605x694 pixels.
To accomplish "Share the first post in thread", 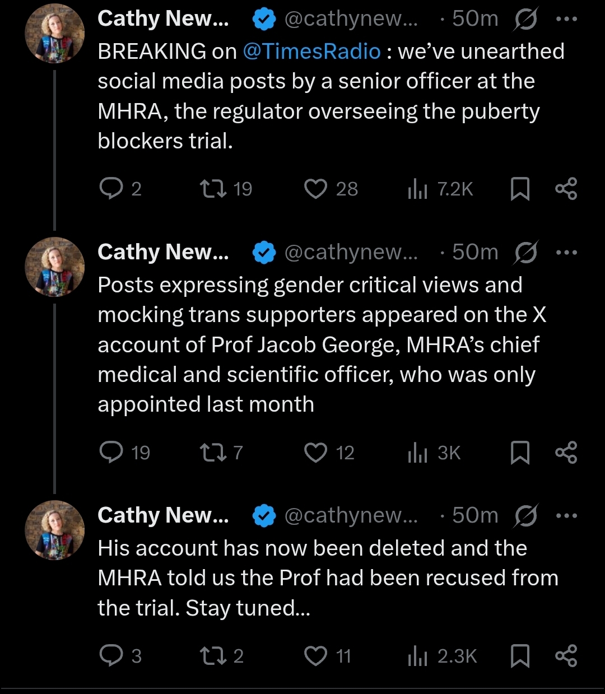I will tap(566, 189).
